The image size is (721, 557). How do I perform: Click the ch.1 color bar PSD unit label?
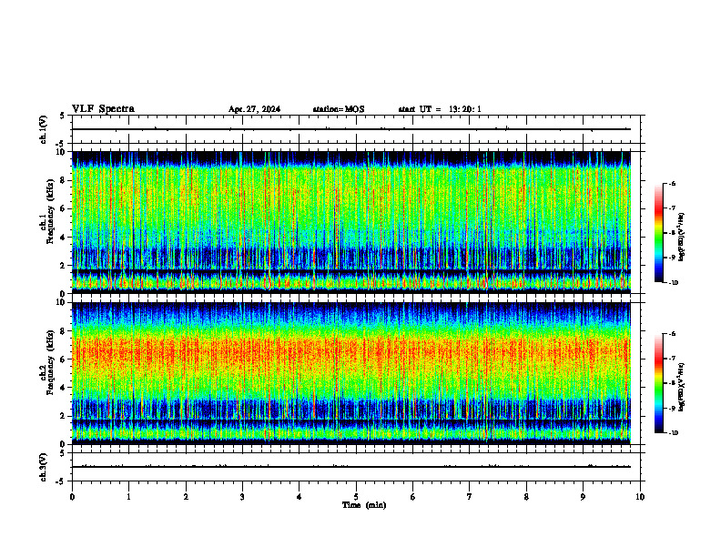(681, 238)
